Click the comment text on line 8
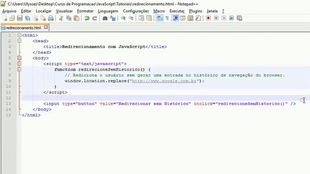Image resolution: width=310 pixels, height=174 pixels. click(175, 75)
